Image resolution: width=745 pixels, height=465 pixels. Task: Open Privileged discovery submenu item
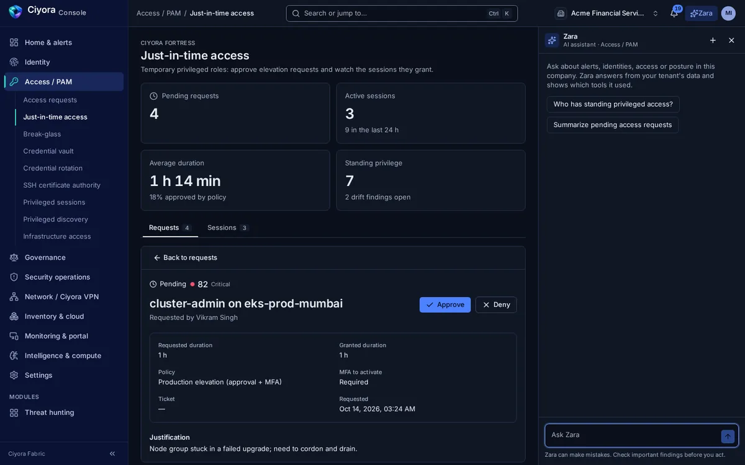coord(70,219)
